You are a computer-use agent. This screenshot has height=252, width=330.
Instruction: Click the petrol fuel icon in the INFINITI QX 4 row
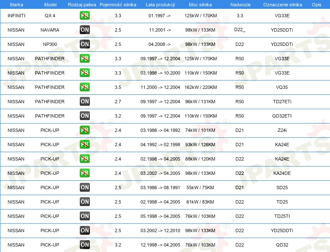tap(84, 16)
